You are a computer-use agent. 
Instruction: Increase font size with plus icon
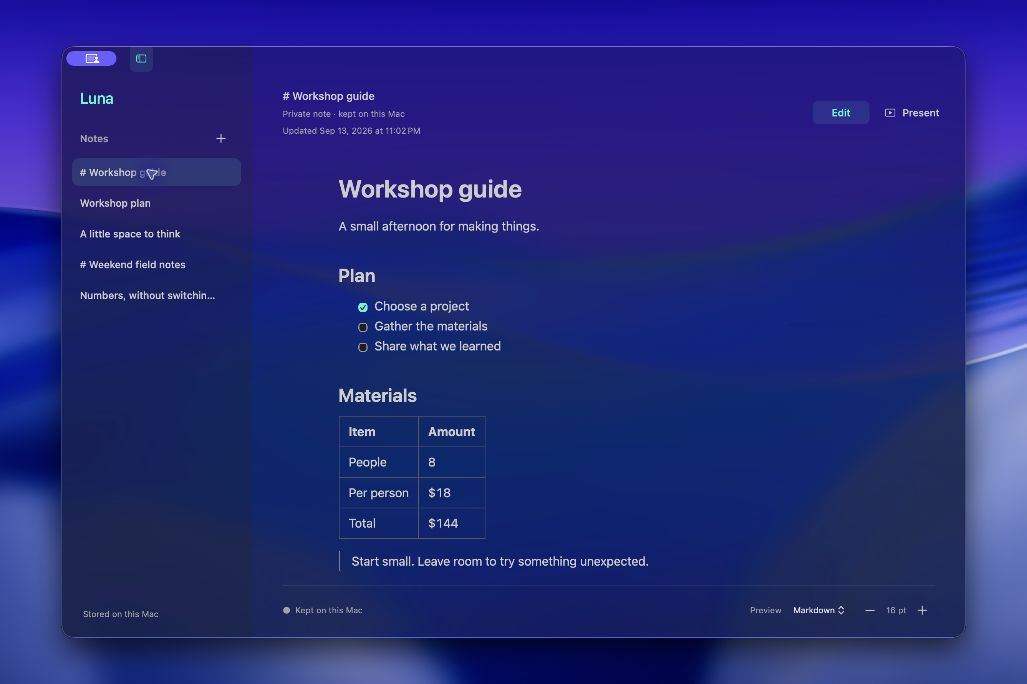click(923, 610)
